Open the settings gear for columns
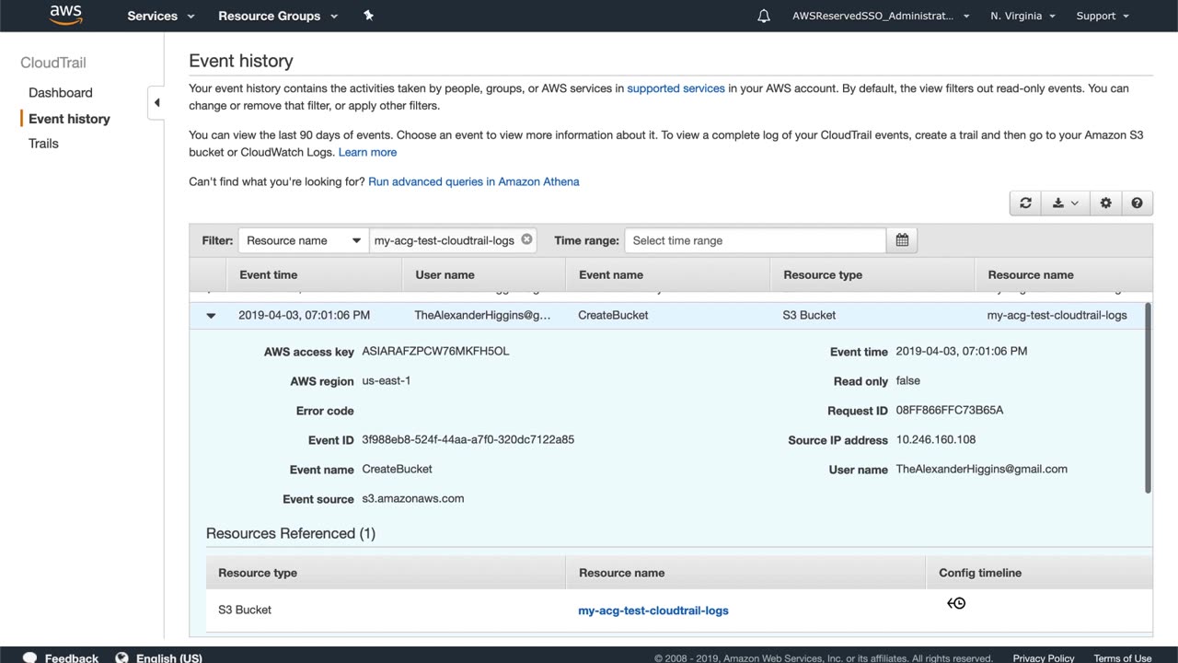Screen dimensions: 1178x663 (x=1105, y=204)
